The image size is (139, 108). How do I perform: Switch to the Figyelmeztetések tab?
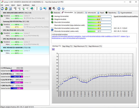coord(125,13)
